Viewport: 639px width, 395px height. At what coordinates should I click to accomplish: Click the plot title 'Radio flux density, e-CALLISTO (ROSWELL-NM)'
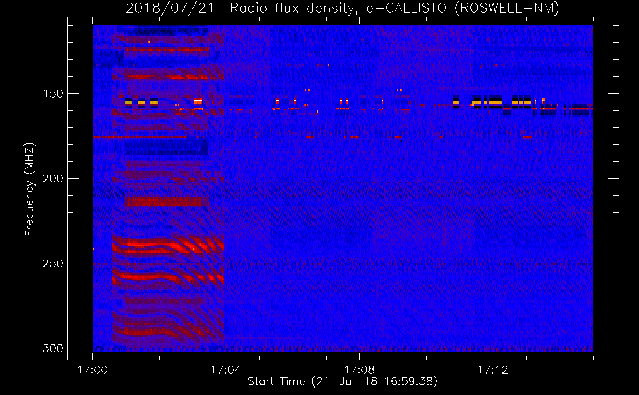(x=394, y=8)
